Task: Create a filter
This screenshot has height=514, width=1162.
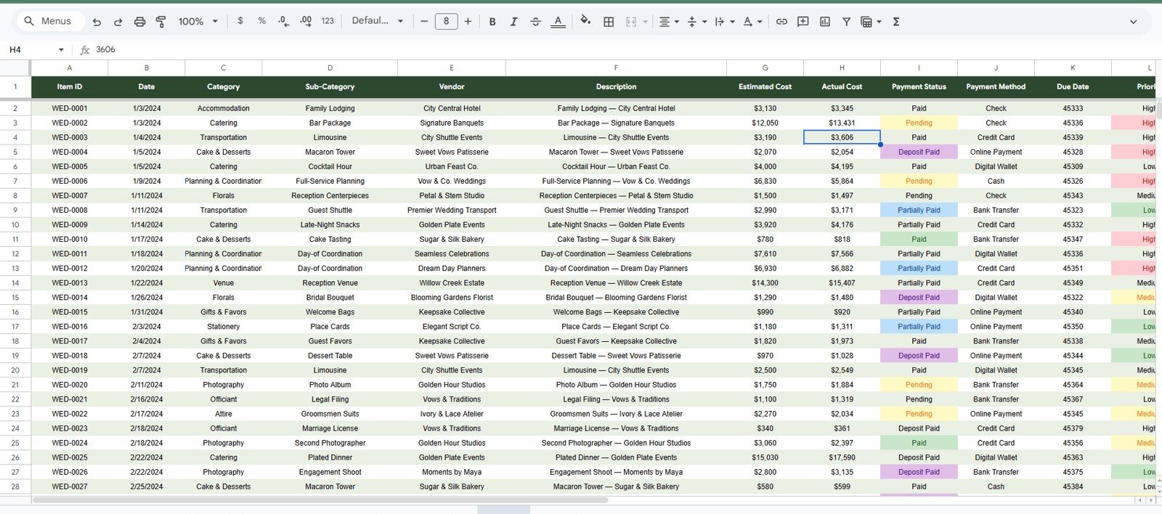Action: coord(846,22)
